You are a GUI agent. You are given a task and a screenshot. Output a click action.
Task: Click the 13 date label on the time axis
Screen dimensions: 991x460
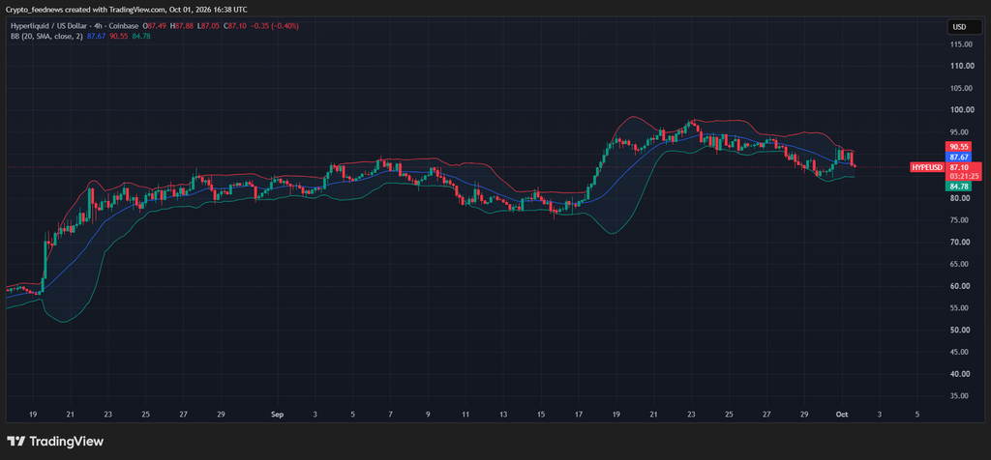click(503, 415)
